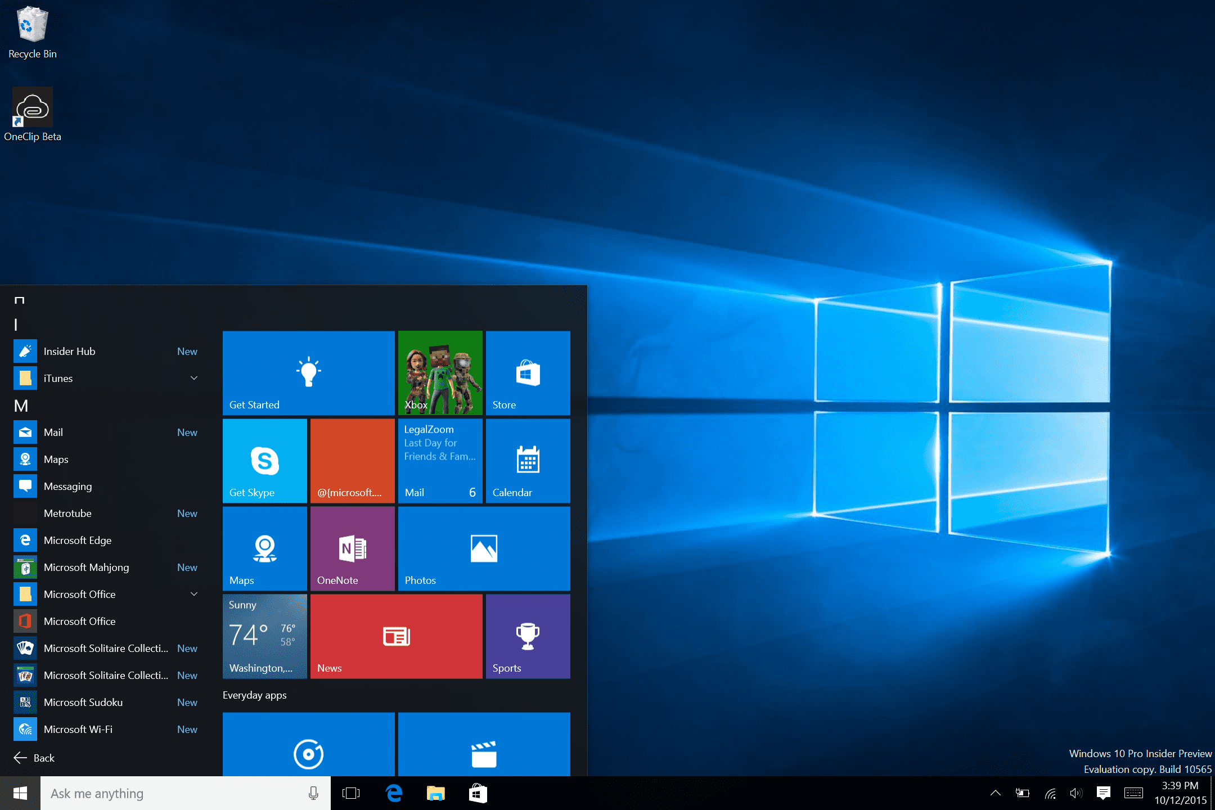Open the Wi-Fi network tray icon
The width and height of the screenshot is (1215, 810).
[x=1050, y=793]
